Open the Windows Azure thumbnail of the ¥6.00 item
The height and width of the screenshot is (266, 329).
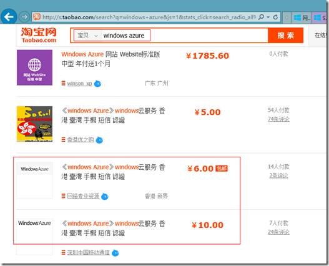pos(34,180)
